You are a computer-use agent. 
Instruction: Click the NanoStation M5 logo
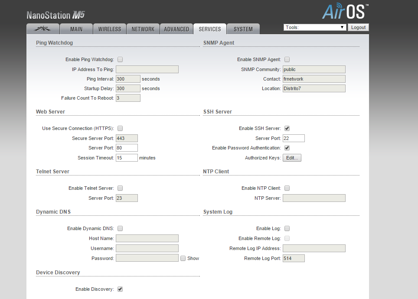(56, 15)
